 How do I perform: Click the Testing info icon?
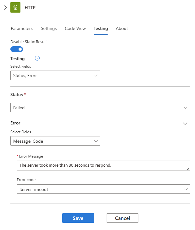tap(37, 58)
